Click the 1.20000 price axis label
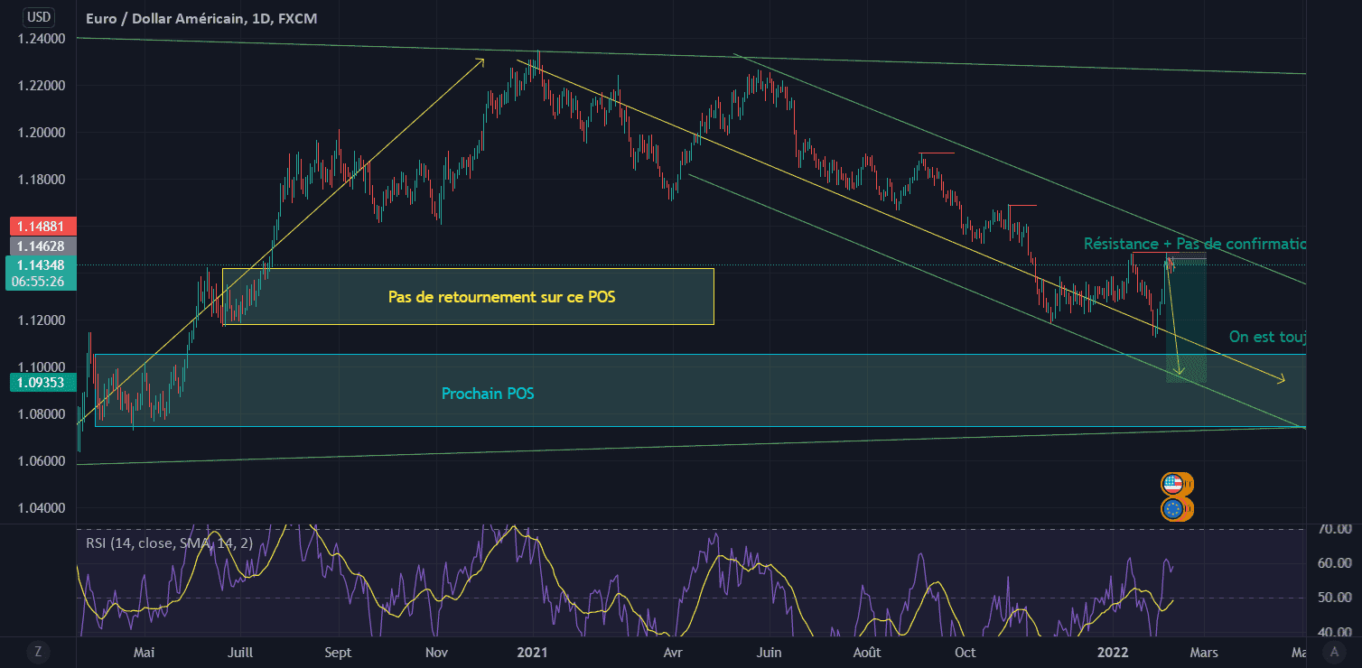This screenshot has height=668, width=1362. tap(41, 133)
